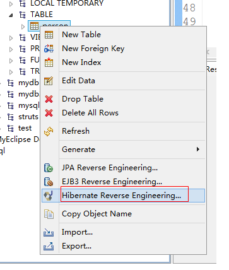
Task: Choose New Foreign Key menu entry
Action: coord(123,49)
